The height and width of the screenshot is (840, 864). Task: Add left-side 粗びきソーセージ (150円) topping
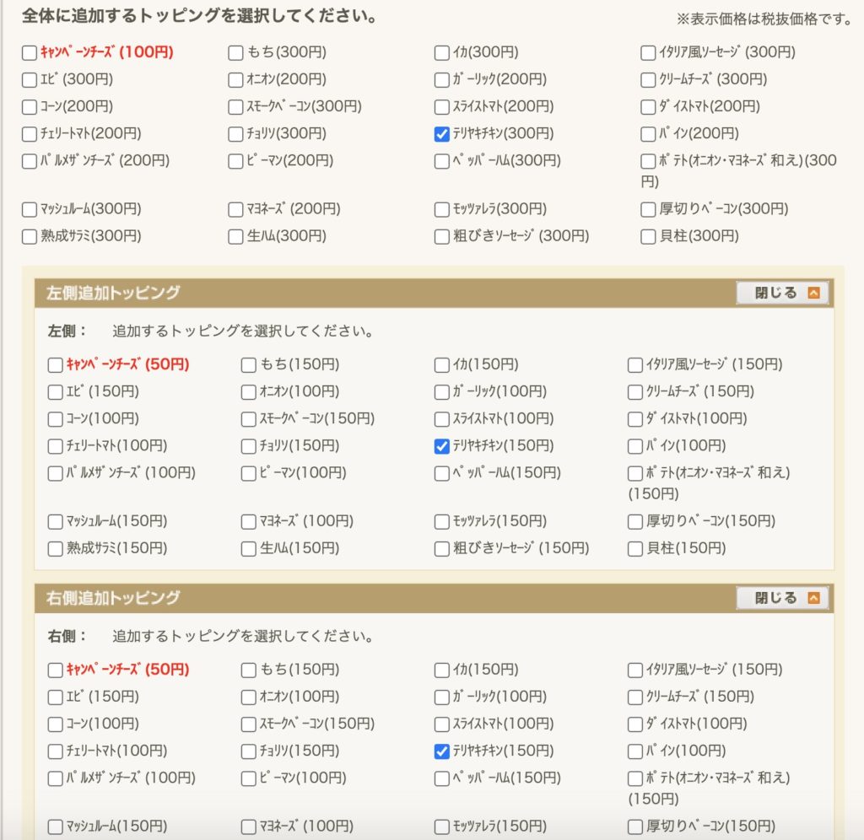441,549
